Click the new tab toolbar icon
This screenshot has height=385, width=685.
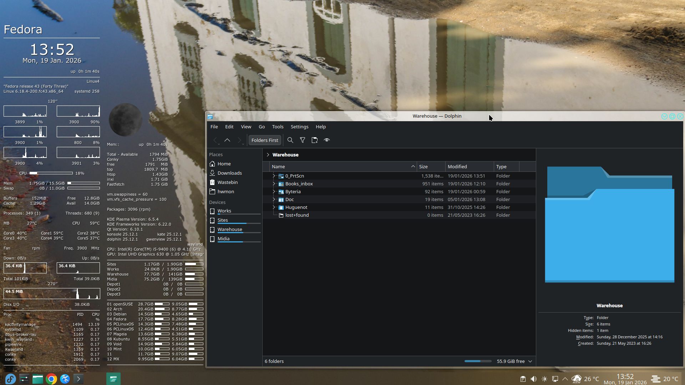click(315, 140)
